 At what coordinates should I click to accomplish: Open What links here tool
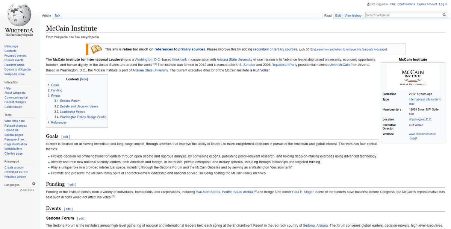pyautogui.click(x=15, y=121)
